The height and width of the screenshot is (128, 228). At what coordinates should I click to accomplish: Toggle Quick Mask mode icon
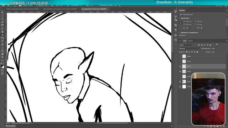[2, 70]
